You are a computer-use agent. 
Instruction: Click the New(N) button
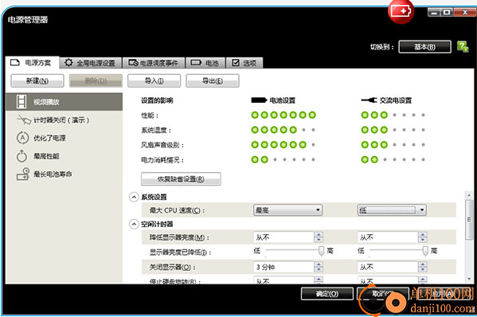37,81
